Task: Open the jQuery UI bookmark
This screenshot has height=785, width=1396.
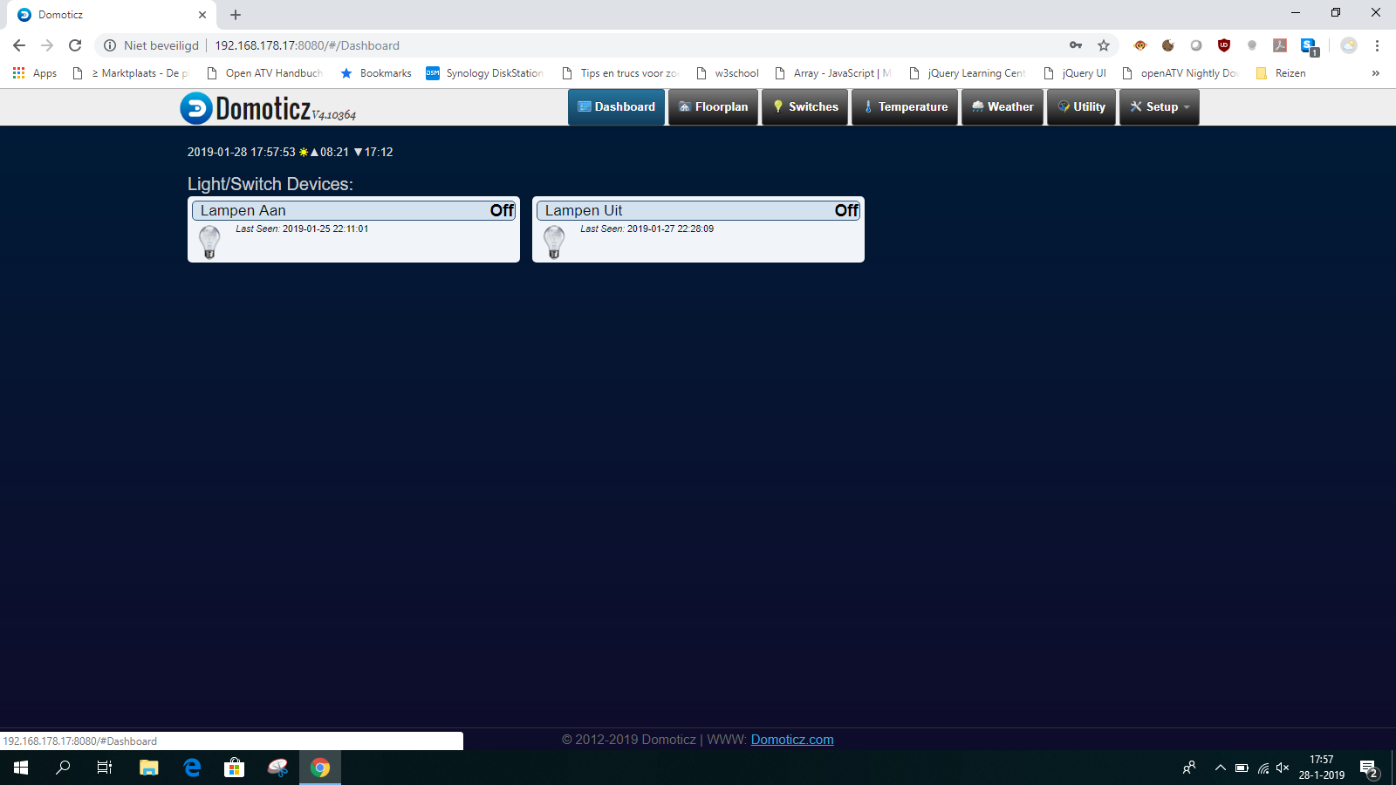Action: pos(1075,73)
